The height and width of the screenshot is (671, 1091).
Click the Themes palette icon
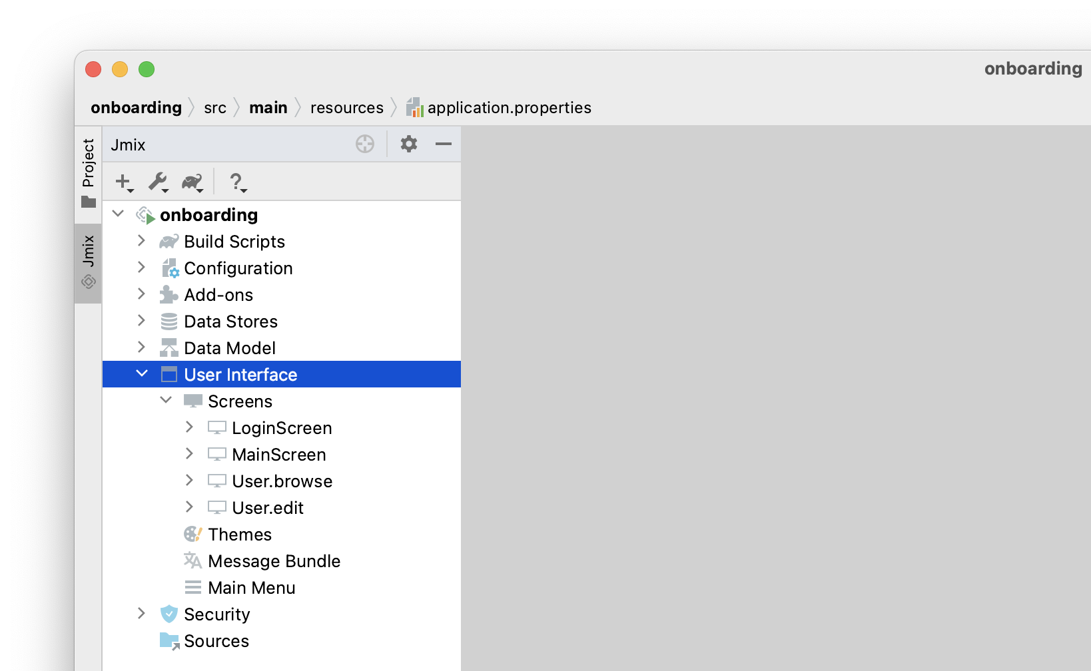point(193,534)
